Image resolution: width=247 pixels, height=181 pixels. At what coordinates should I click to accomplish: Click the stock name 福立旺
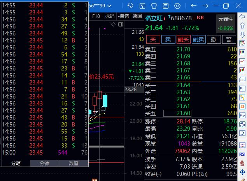coord(154,18)
